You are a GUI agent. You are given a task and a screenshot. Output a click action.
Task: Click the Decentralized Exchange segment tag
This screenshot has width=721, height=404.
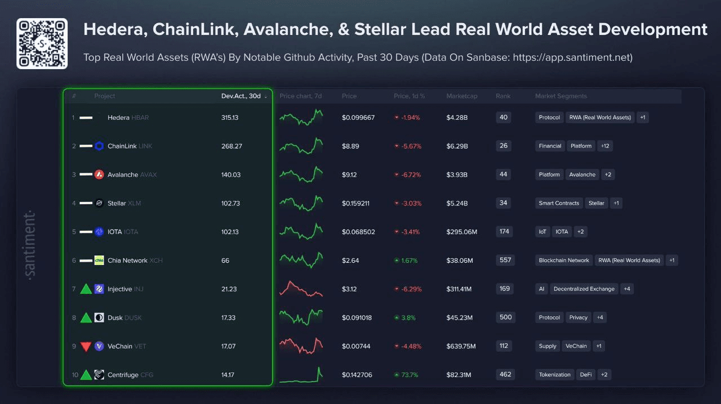584,289
